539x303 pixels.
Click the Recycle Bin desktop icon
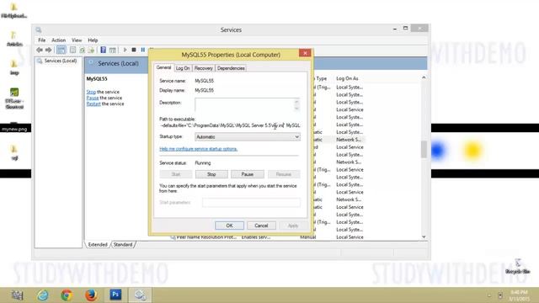pyautogui.click(x=518, y=266)
